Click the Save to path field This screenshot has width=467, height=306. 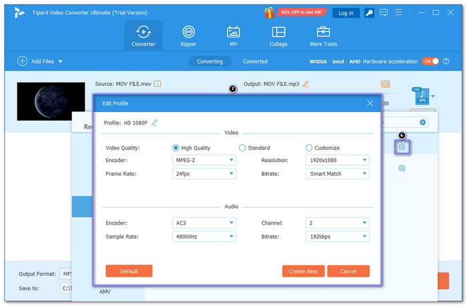(66, 288)
